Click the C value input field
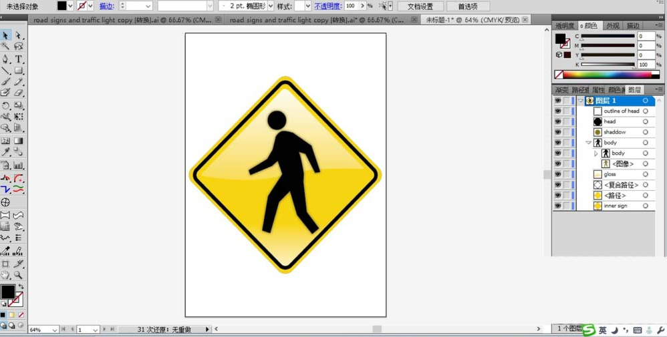Viewport: 667px width, 337px height. click(646, 37)
